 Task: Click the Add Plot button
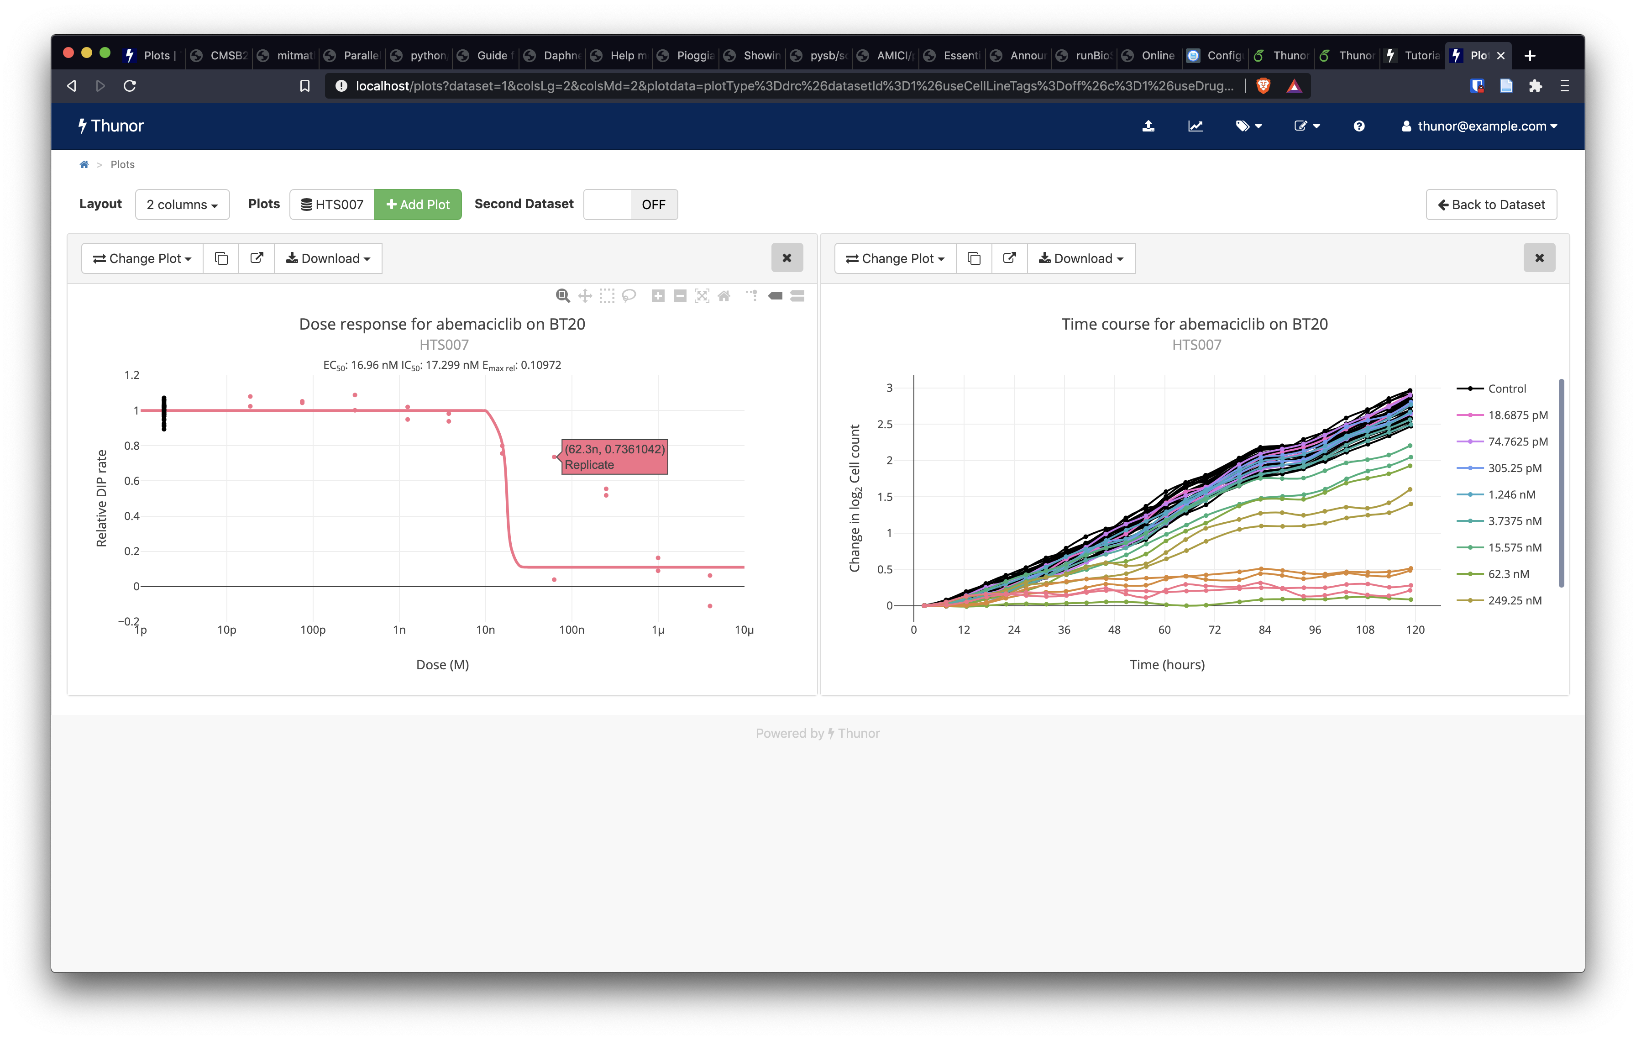tap(416, 204)
